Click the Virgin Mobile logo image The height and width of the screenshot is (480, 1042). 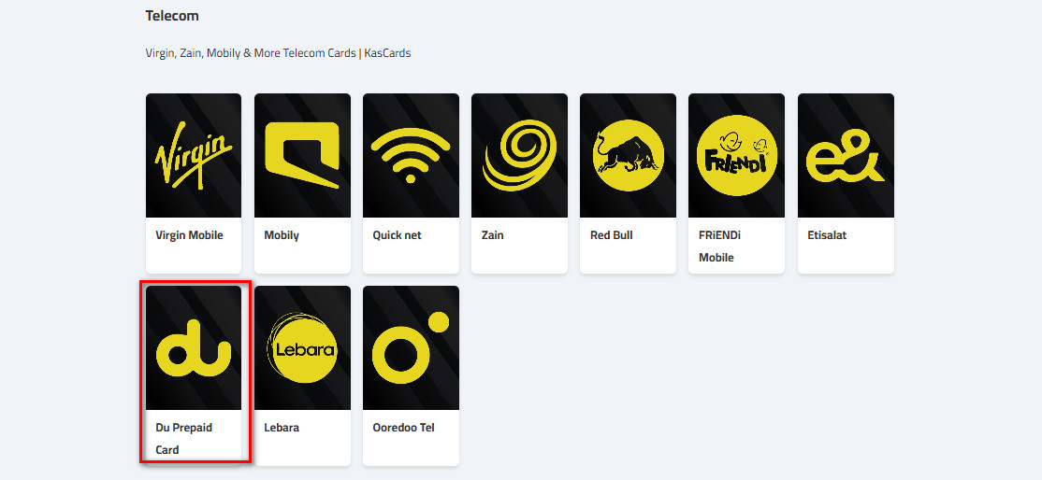pos(194,156)
